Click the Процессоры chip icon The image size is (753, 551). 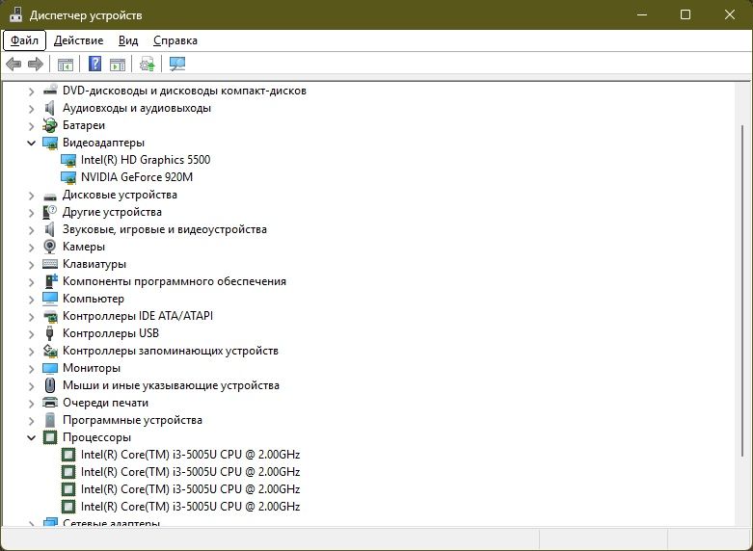point(50,437)
